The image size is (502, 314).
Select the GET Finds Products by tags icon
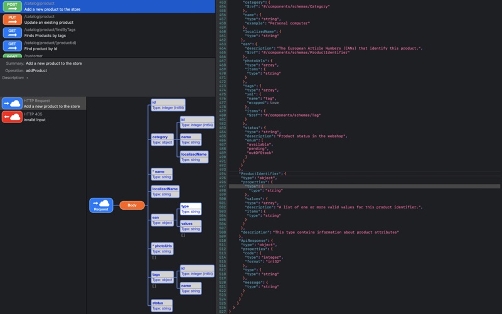12,33
